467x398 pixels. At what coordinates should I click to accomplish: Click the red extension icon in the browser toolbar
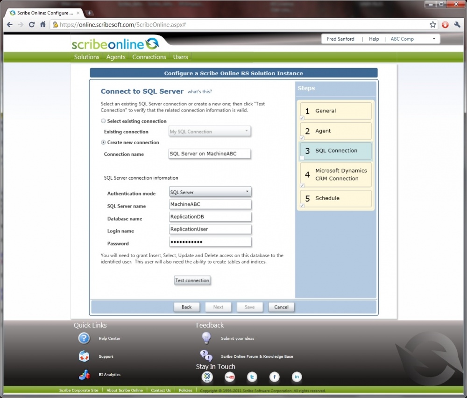tap(445, 25)
